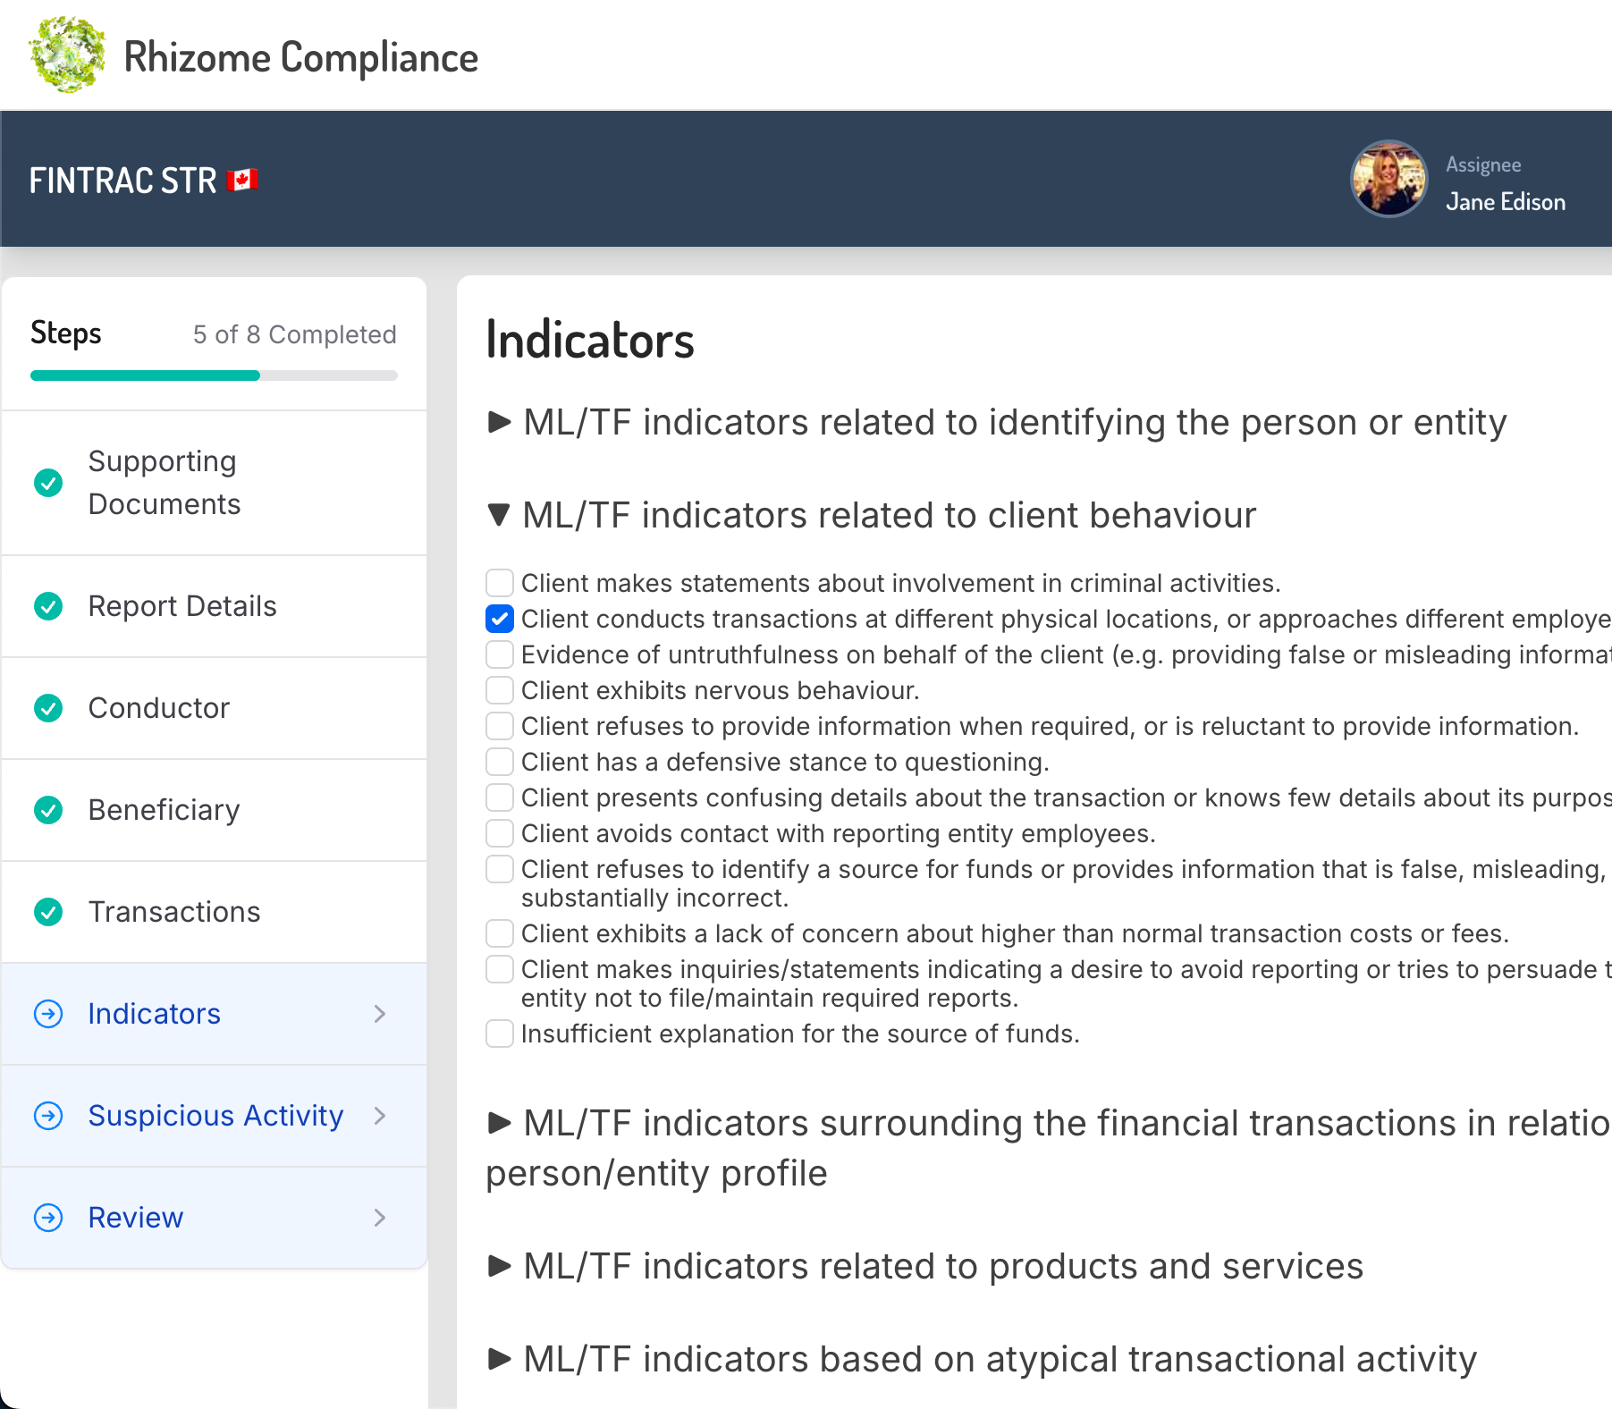Open the Suspicious Activity step link

pos(215,1116)
